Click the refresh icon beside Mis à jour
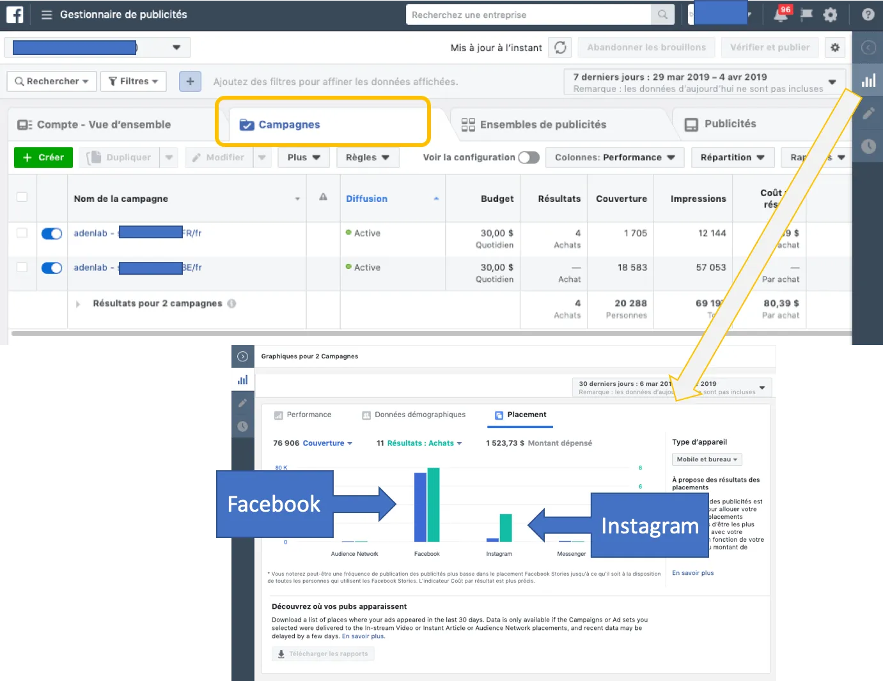 pos(560,47)
